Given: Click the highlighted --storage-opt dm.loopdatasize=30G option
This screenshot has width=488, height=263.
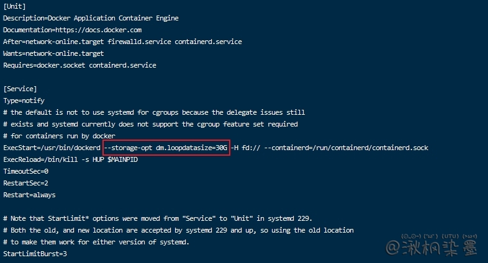Looking at the screenshot, I should pos(166,148).
